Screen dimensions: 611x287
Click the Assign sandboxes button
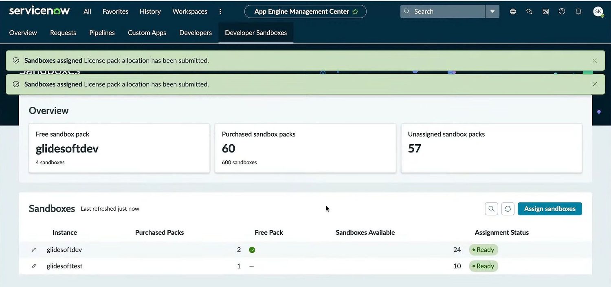(x=550, y=209)
